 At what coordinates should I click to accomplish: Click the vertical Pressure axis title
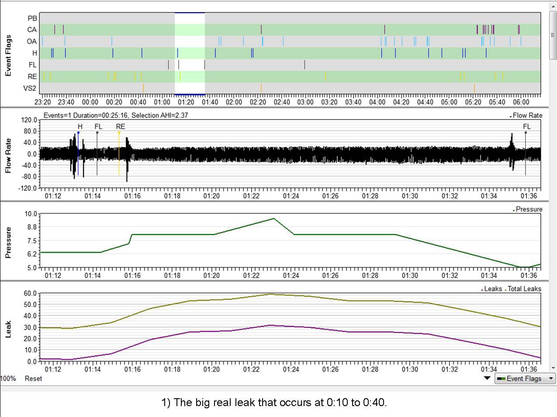click(8, 242)
